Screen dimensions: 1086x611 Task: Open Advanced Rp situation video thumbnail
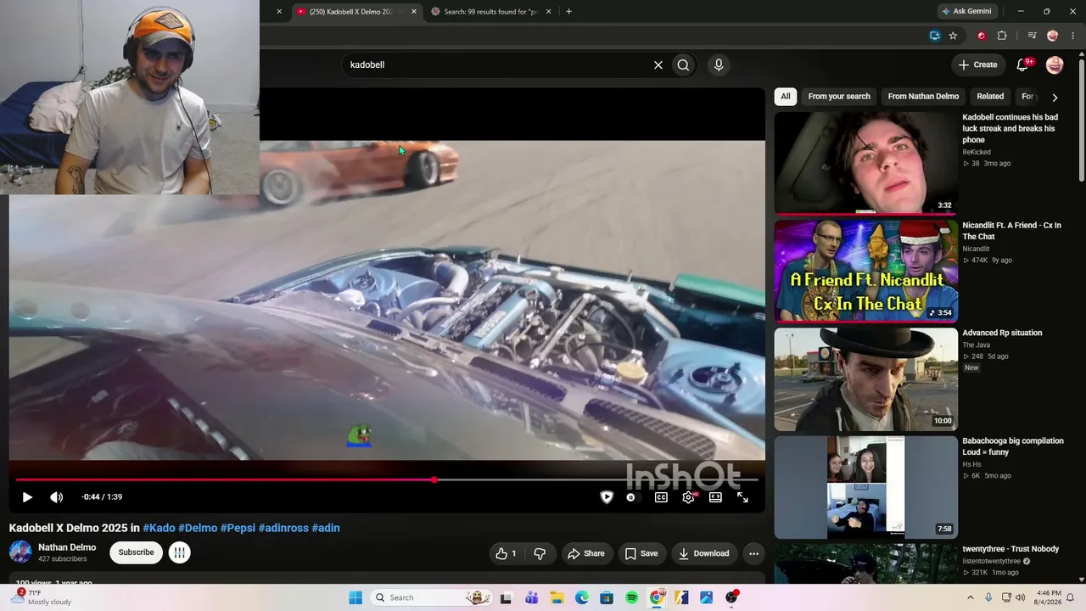pyautogui.click(x=865, y=379)
